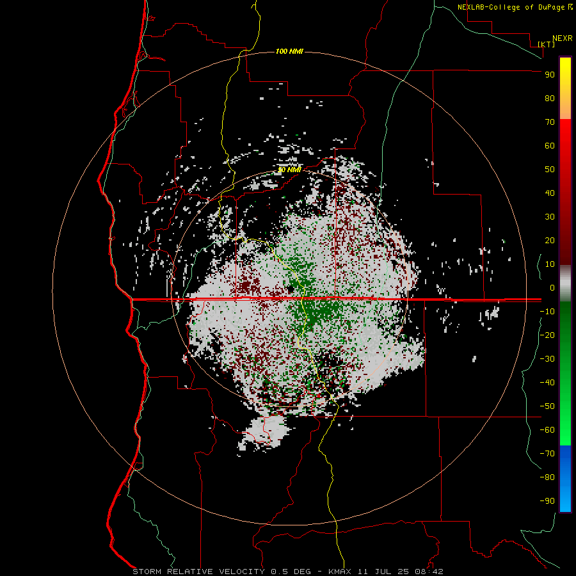The height and width of the screenshot is (576, 576).
Task: Click the 20 value on the velocity scale
Action: (550, 241)
